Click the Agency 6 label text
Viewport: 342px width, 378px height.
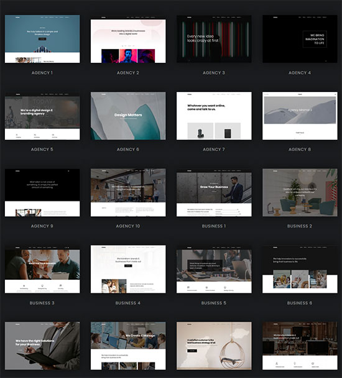[x=128, y=149]
